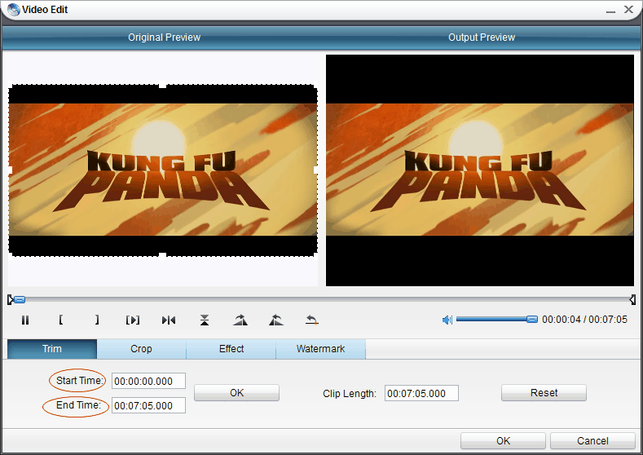
Task: Pause the video playback
Action: [x=25, y=320]
